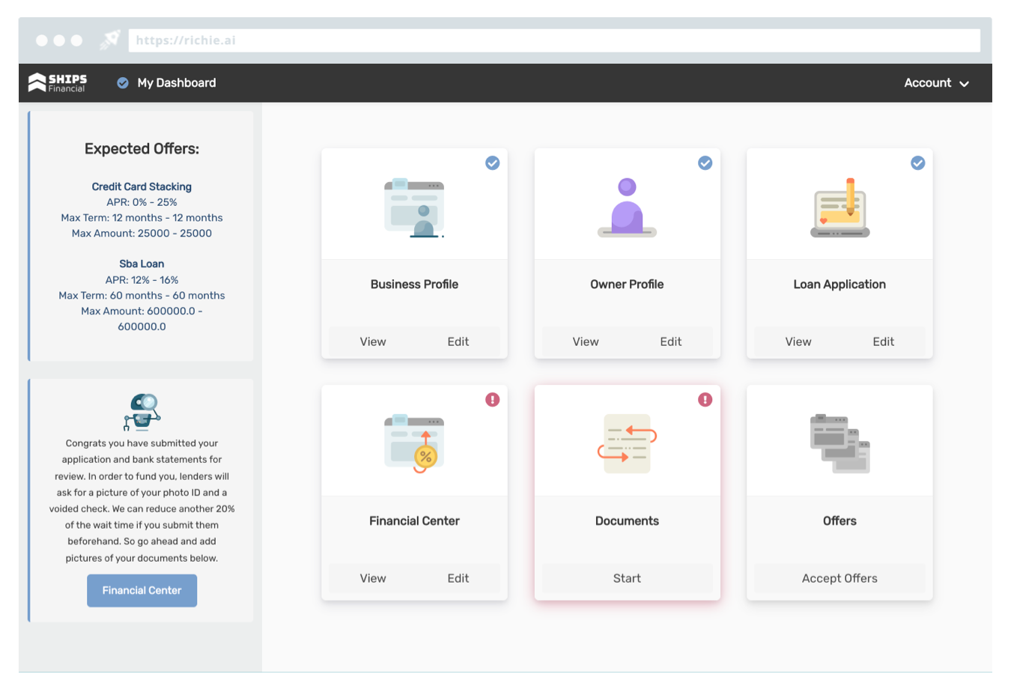The image size is (1011, 689).
Task: Click the 'APR: 0% - 25%' text
Action: point(142,202)
